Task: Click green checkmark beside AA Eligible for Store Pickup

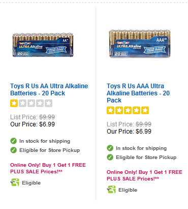Action: coord(14,150)
